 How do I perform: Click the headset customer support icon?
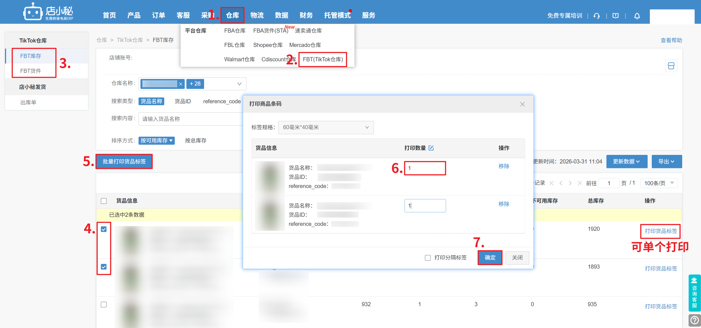[x=596, y=16]
